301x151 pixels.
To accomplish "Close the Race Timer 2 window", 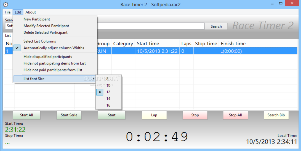I will click(292, 4).
